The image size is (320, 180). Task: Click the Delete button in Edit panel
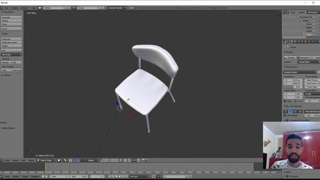tap(11, 46)
